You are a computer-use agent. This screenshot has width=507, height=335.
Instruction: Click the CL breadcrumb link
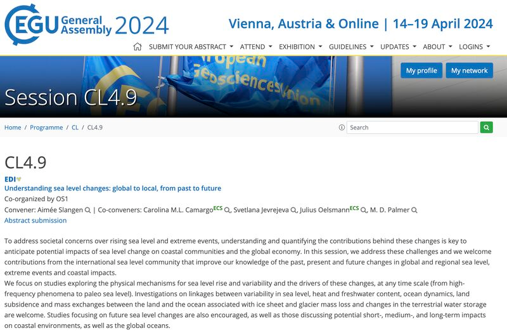(75, 128)
